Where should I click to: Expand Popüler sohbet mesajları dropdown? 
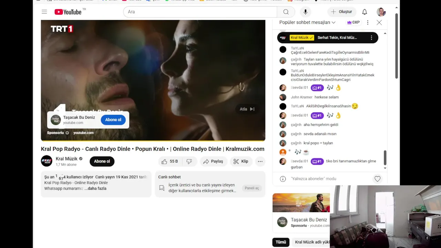(307, 22)
